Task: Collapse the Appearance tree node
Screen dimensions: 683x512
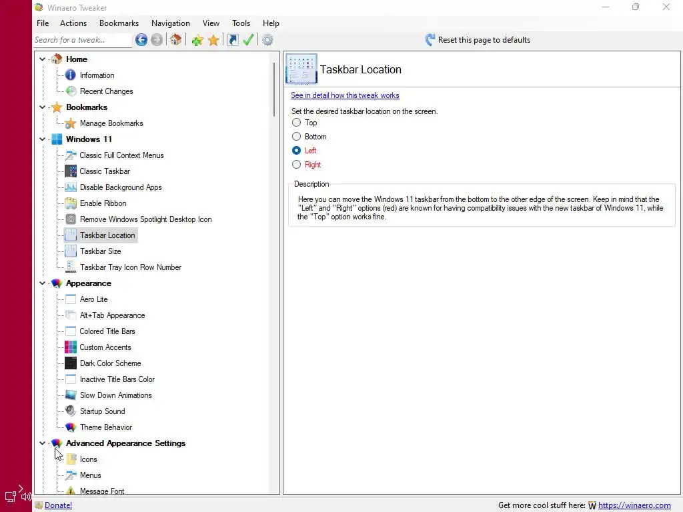Action: click(x=42, y=283)
